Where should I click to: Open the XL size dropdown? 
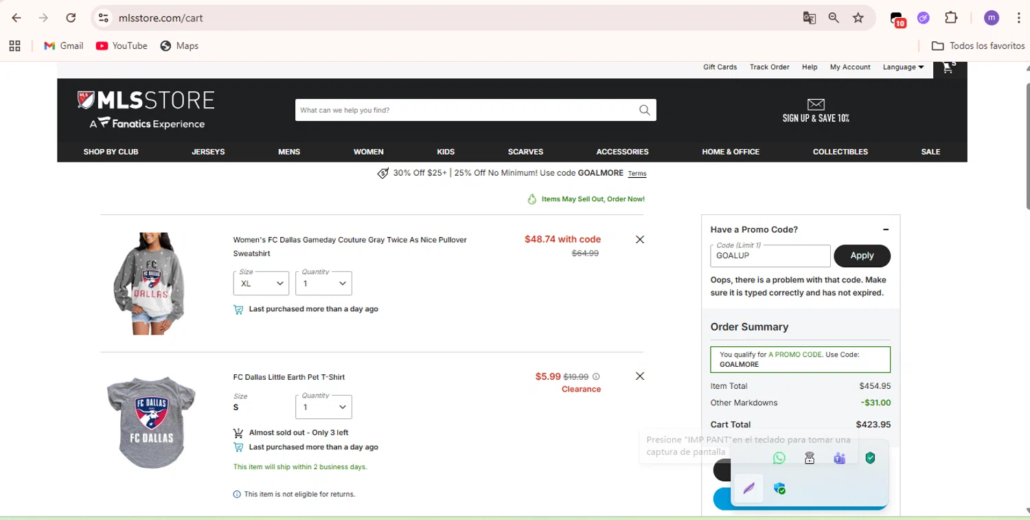click(x=261, y=283)
